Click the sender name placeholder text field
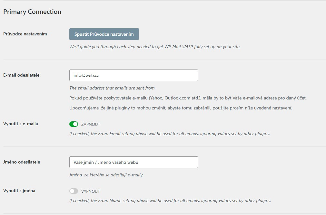Image resolution: width=326 pixels, height=215 pixels. [134, 162]
